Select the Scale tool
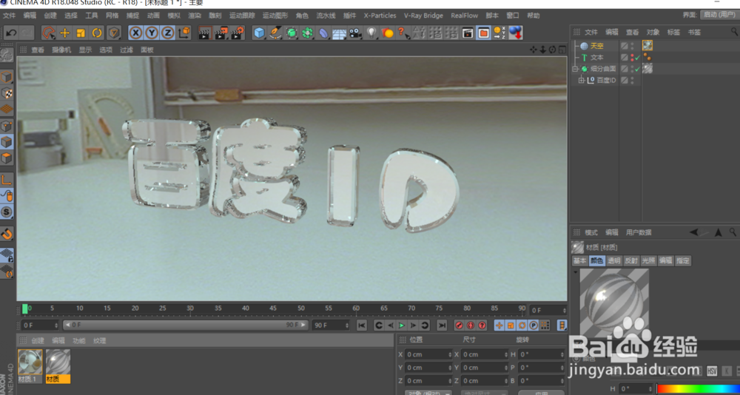This screenshot has height=395, width=740. pyautogui.click(x=81, y=33)
